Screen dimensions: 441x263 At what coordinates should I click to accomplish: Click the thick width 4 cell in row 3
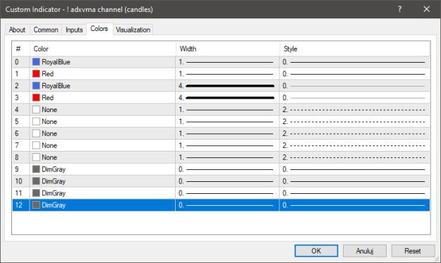[227, 98]
